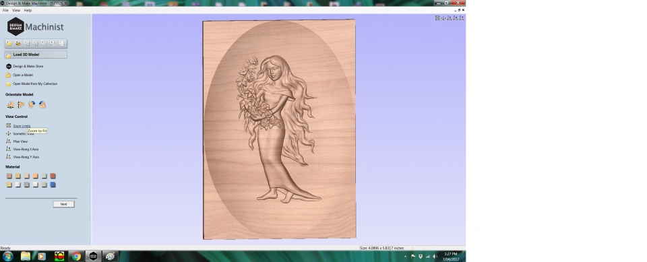Viewport: 647px width, 262px height.
Task: Click the Zoom Limits icon in View Control
Action: 9,125
